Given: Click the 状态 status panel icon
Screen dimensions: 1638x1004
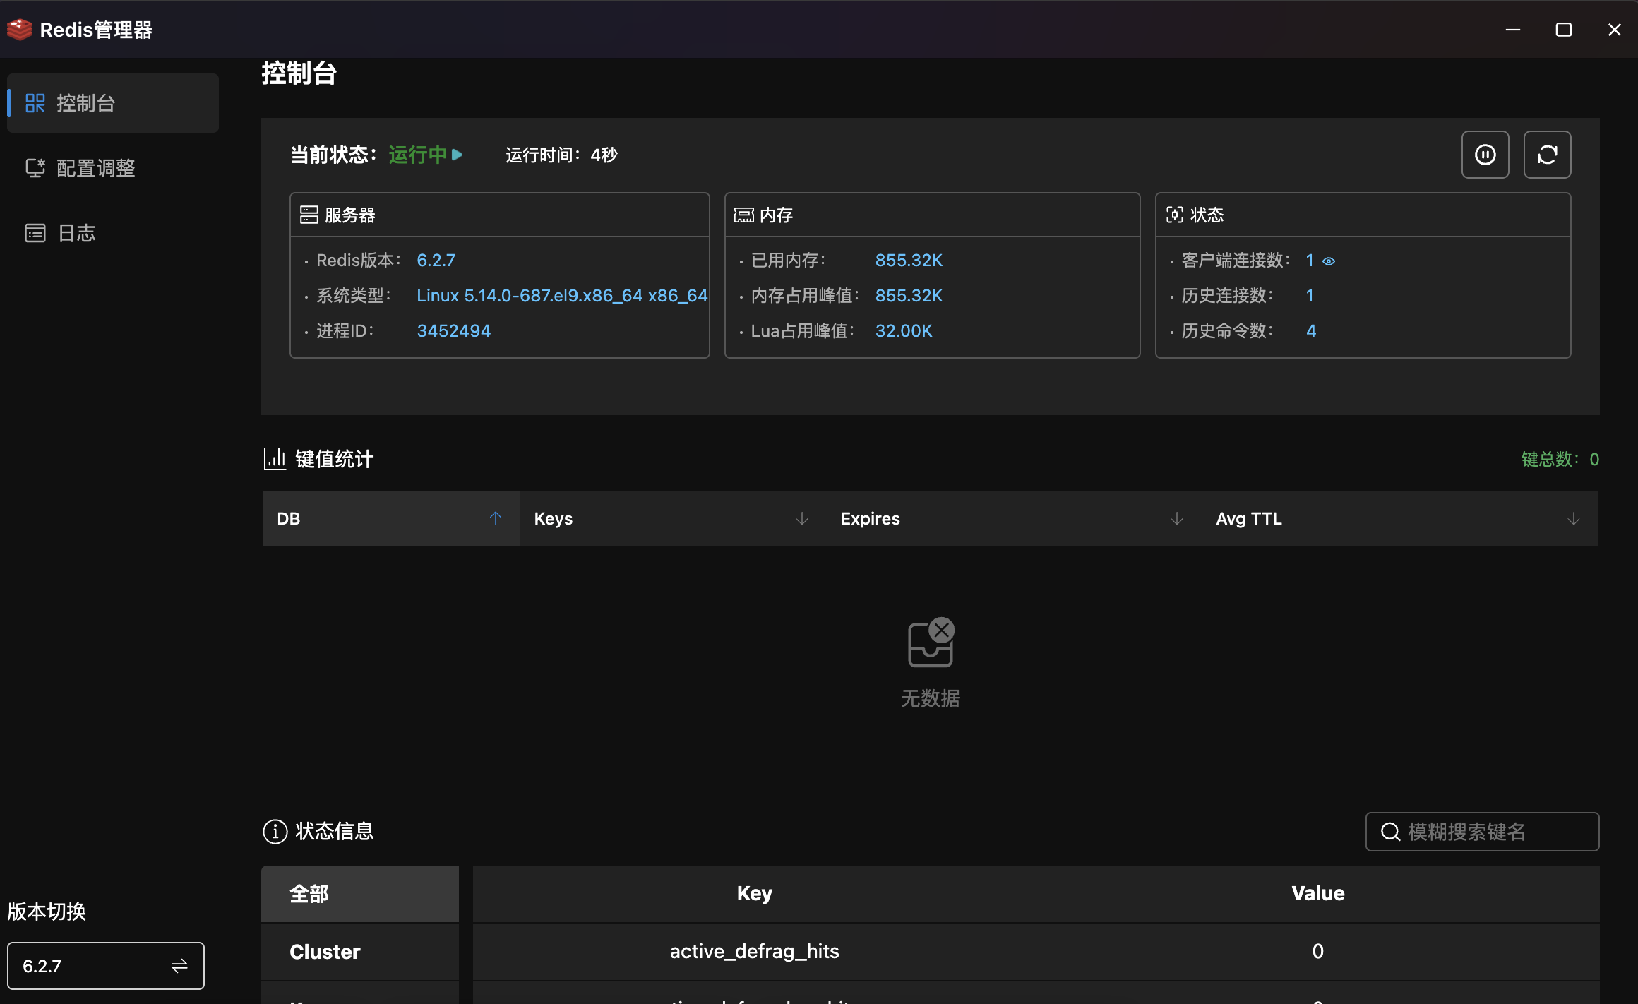Looking at the screenshot, I should pyautogui.click(x=1175, y=215).
